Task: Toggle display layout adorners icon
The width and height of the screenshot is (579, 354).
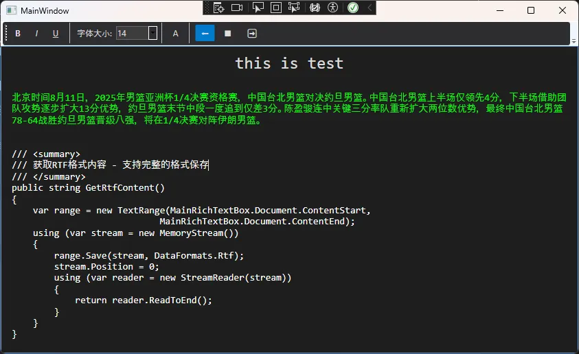Action: tap(276, 8)
